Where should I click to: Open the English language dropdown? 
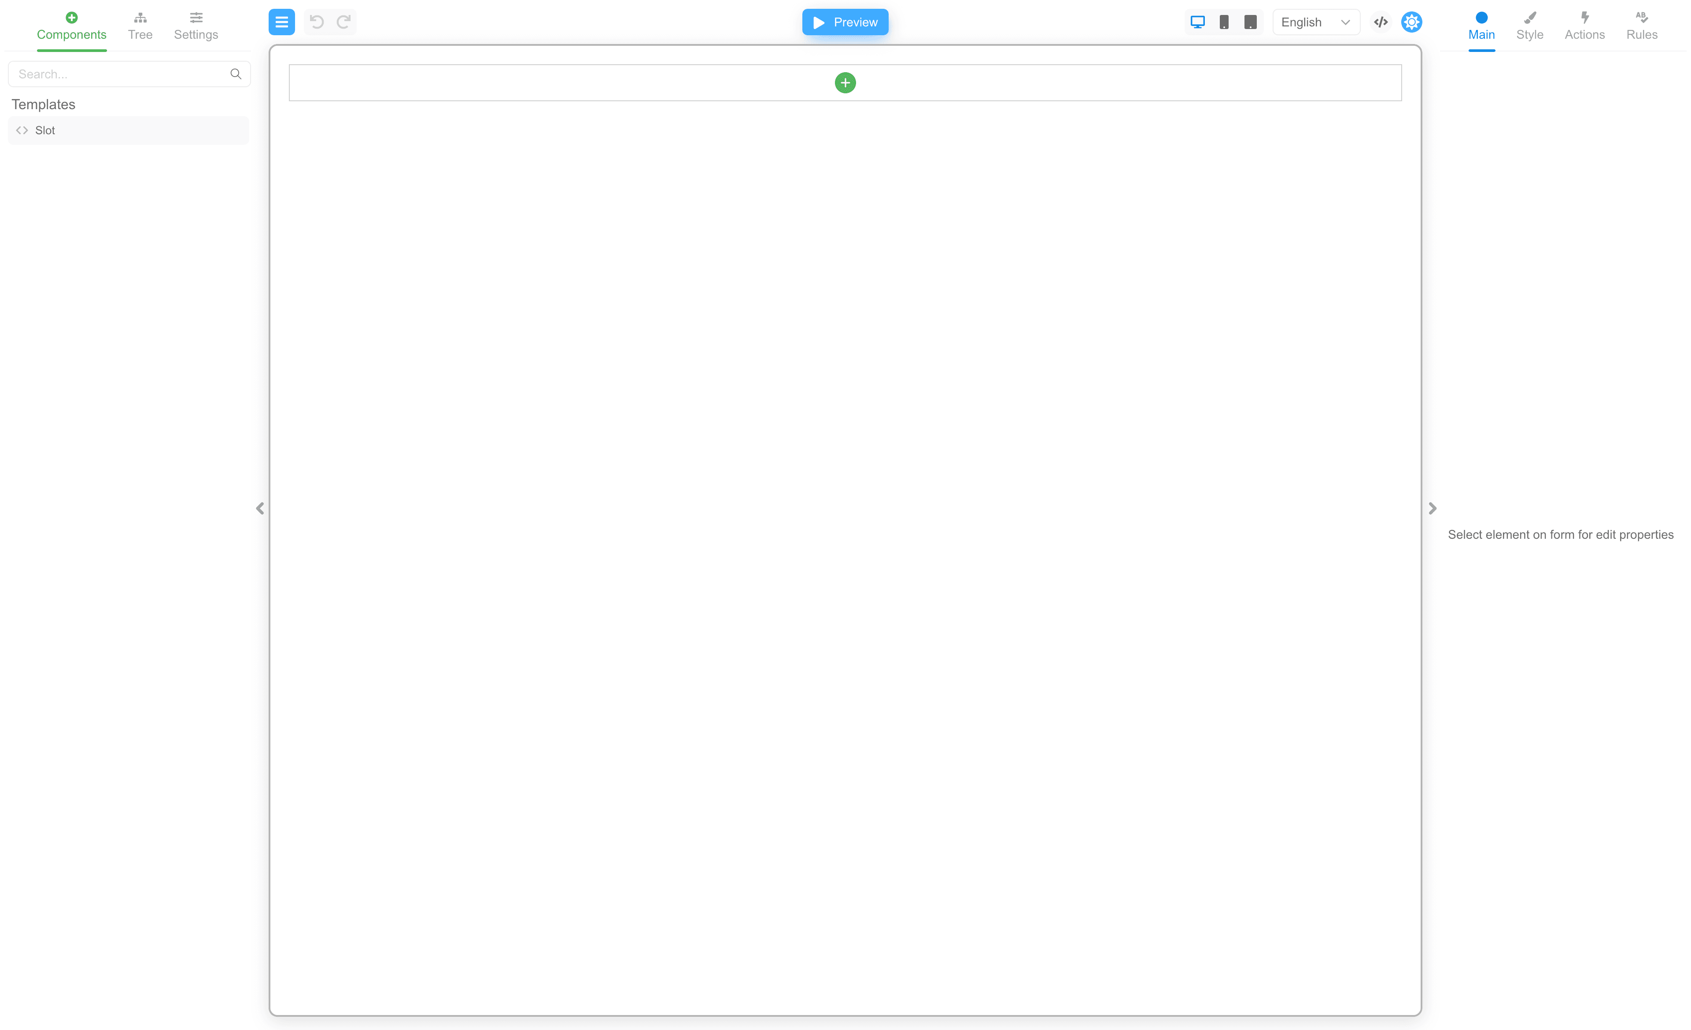[1315, 22]
